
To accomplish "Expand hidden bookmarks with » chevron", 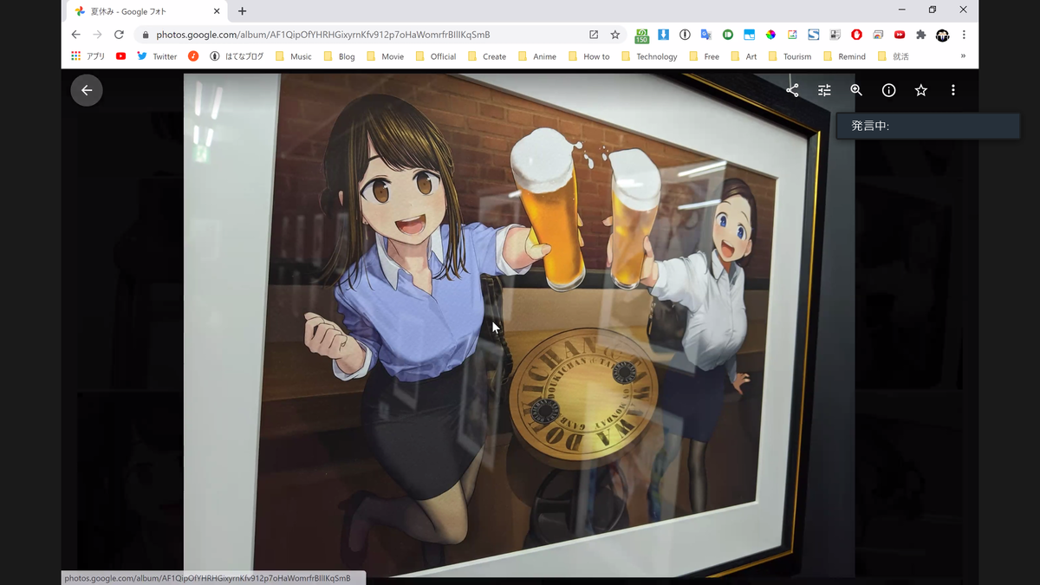I will coord(963,56).
